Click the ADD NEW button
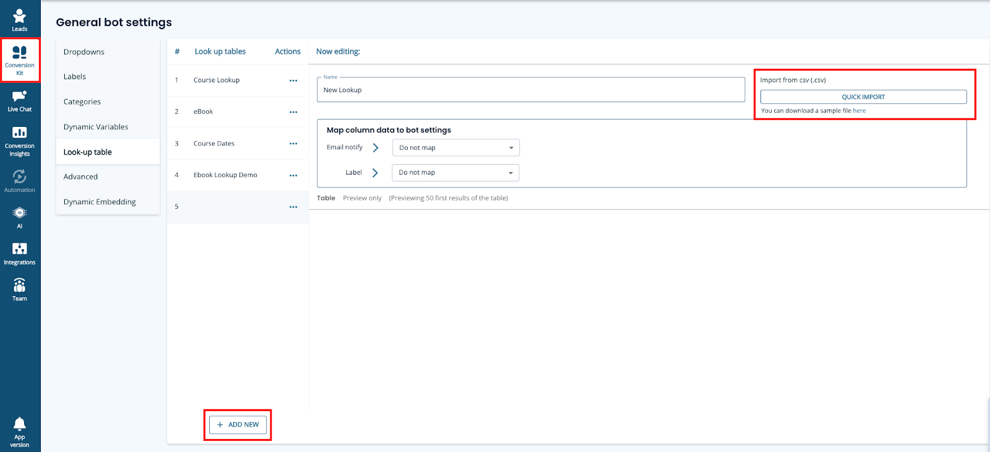990x452 pixels. [238, 425]
